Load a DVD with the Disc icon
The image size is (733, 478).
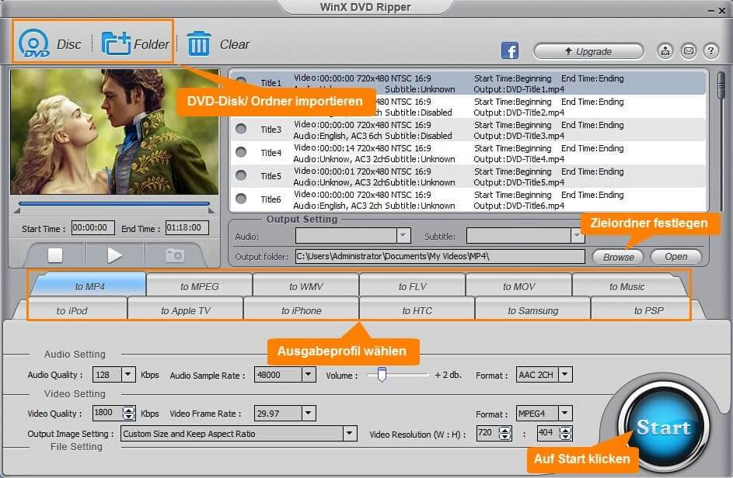pos(33,43)
